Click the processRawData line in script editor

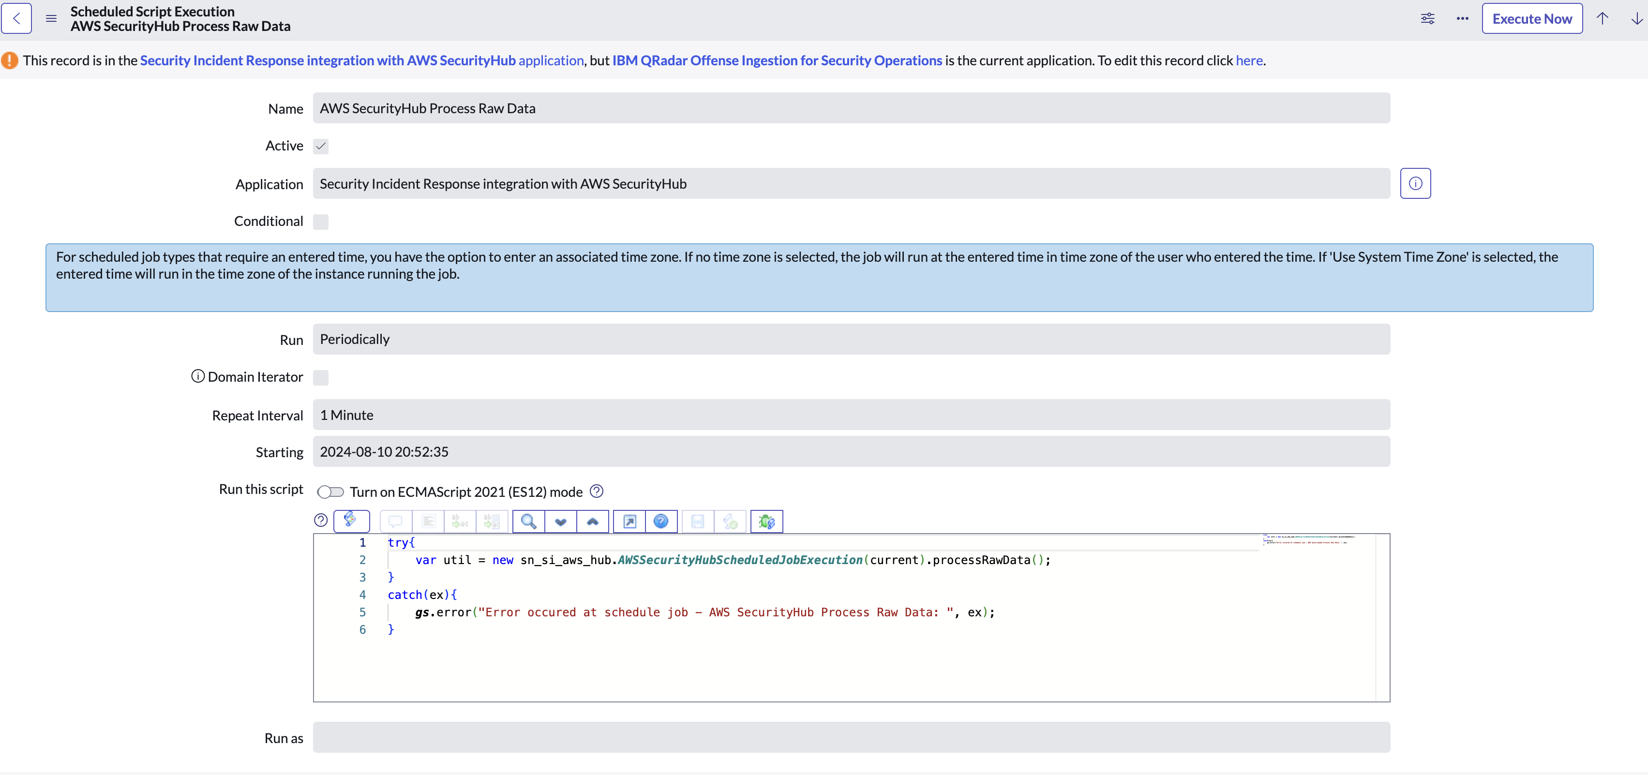(733, 560)
